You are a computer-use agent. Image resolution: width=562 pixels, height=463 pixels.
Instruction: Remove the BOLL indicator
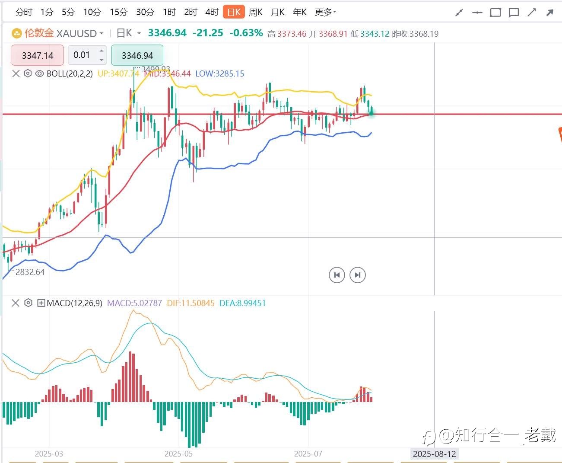click(16, 73)
